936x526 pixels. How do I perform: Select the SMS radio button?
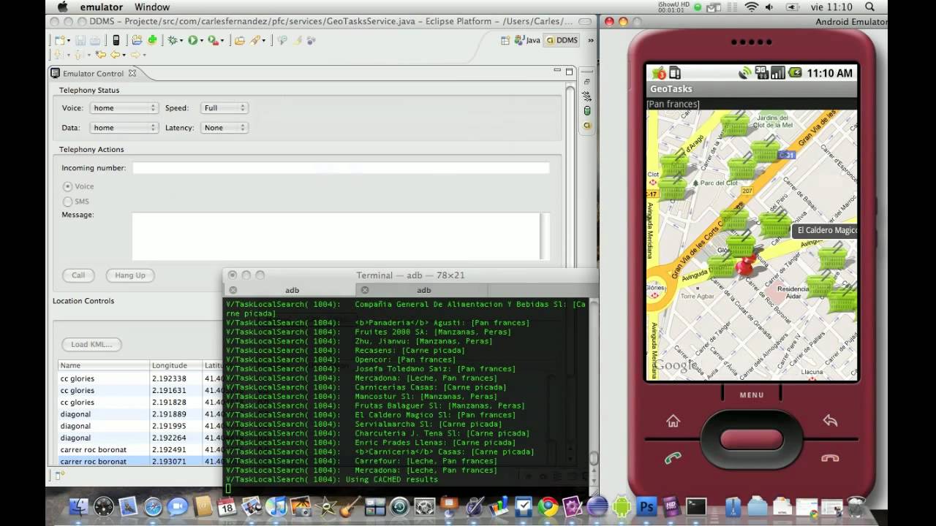67,201
